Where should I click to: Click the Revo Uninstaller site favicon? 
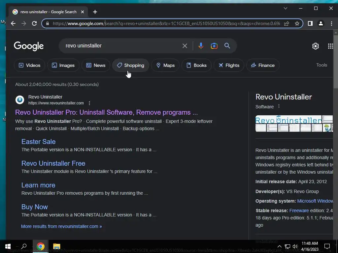pyautogui.click(x=19, y=100)
